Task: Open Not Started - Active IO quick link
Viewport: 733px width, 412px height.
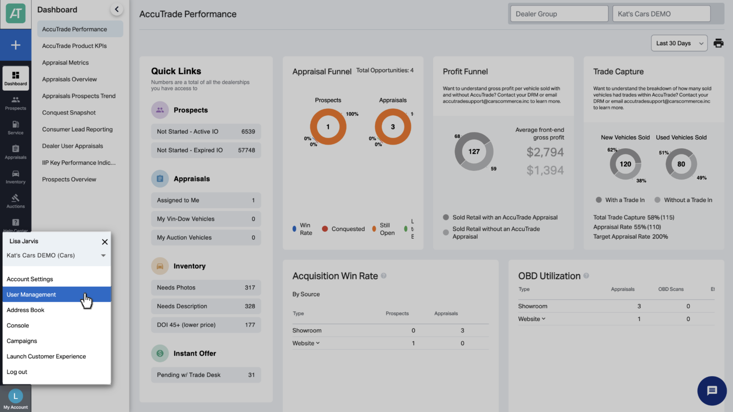Action: pyautogui.click(x=206, y=131)
